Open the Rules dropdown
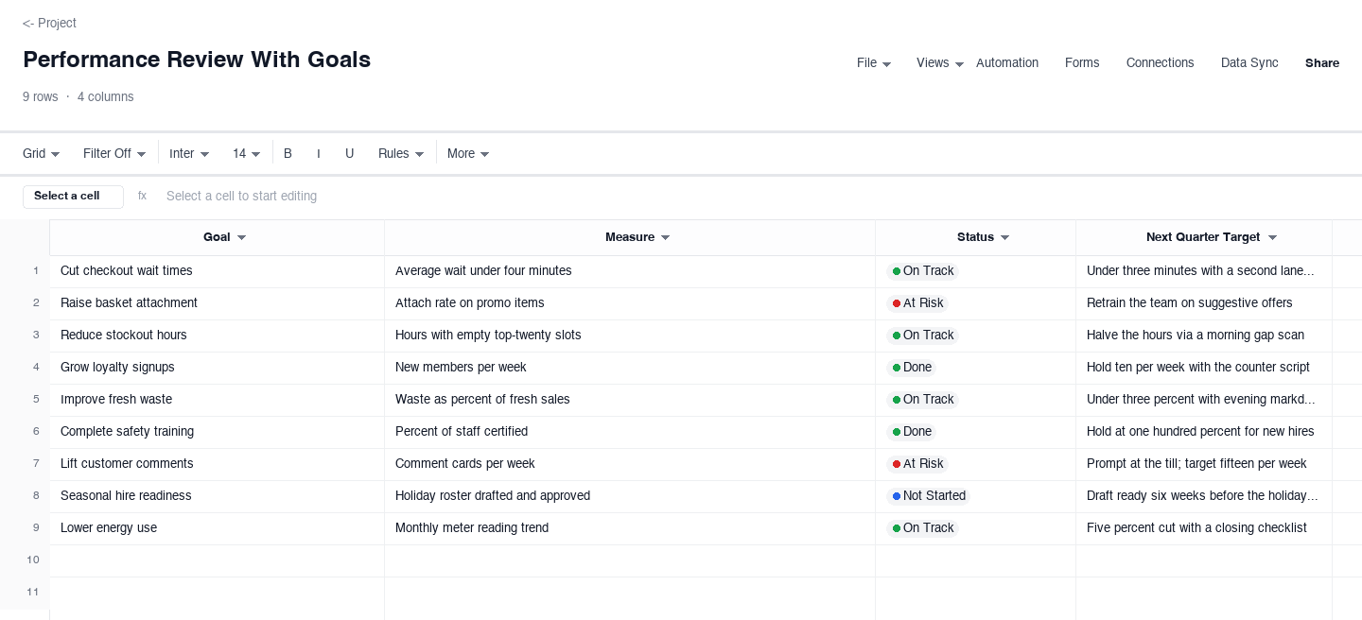1362x620 pixels. coord(401,153)
